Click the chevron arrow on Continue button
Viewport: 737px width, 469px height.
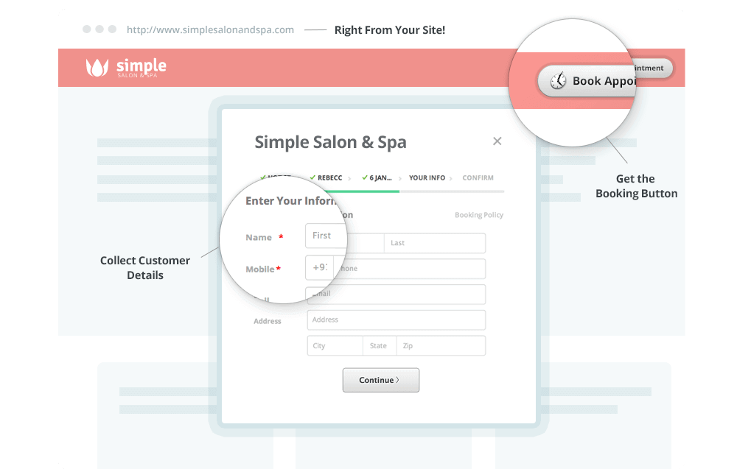tap(398, 380)
